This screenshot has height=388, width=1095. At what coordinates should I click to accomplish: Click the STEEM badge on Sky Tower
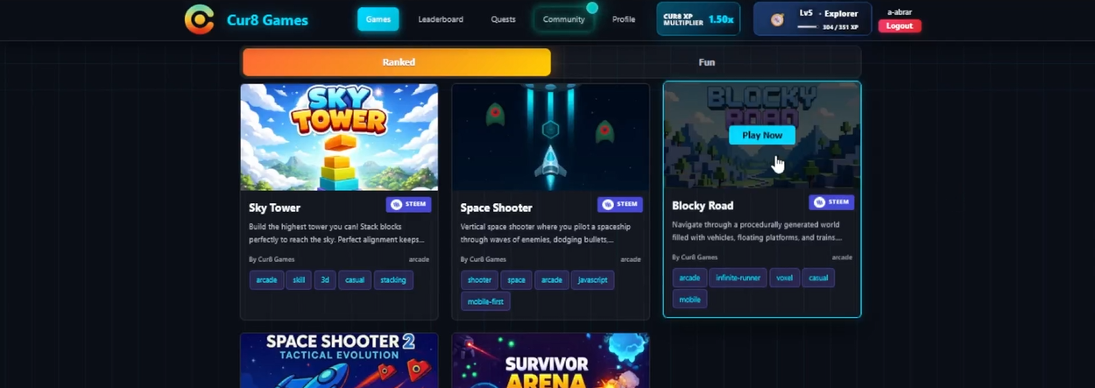pyautogui.click(x=409, y=204)
